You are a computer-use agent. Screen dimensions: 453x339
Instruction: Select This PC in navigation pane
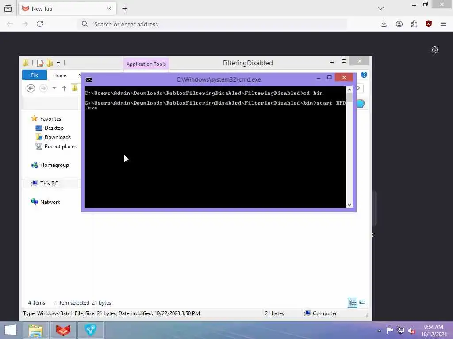coord(49,183)
